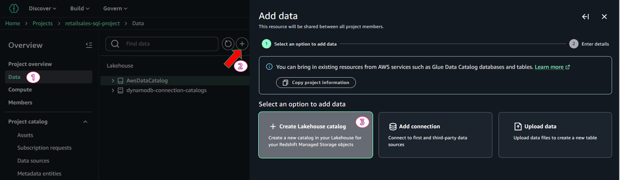Click the Find data search field
Image resolution: width=620 pixels, height=180 pixels.
click(x=162, y=44)
